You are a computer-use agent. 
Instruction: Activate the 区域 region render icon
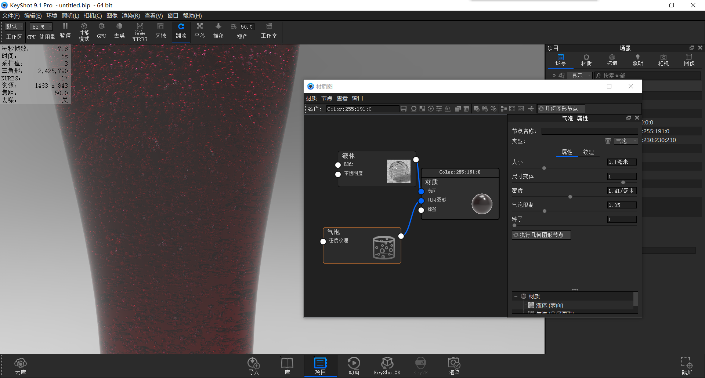point(160,31)
